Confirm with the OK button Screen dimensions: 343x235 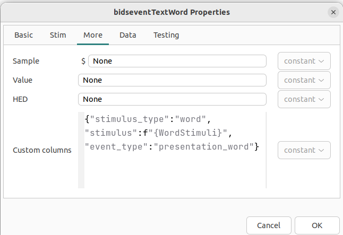pyautogui.click(x=317, y=225)
